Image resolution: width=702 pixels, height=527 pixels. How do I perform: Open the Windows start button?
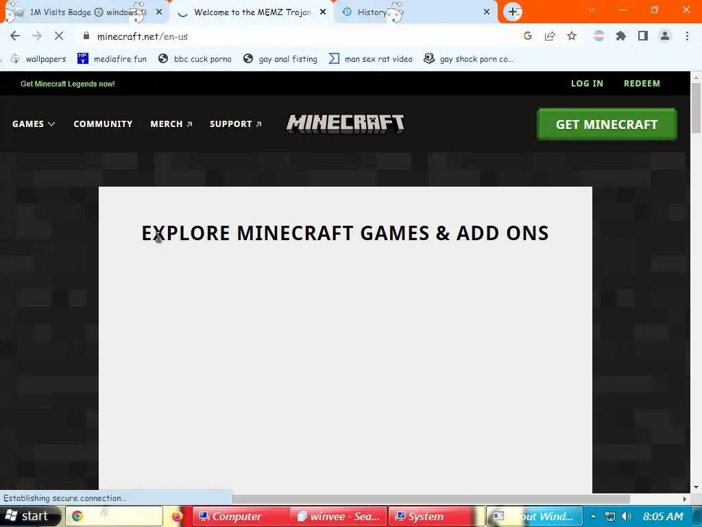coord(30,516)
